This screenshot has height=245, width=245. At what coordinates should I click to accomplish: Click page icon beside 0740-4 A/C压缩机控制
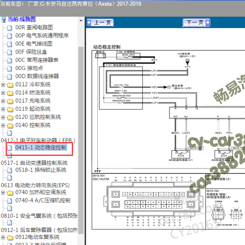click(10, 201)
